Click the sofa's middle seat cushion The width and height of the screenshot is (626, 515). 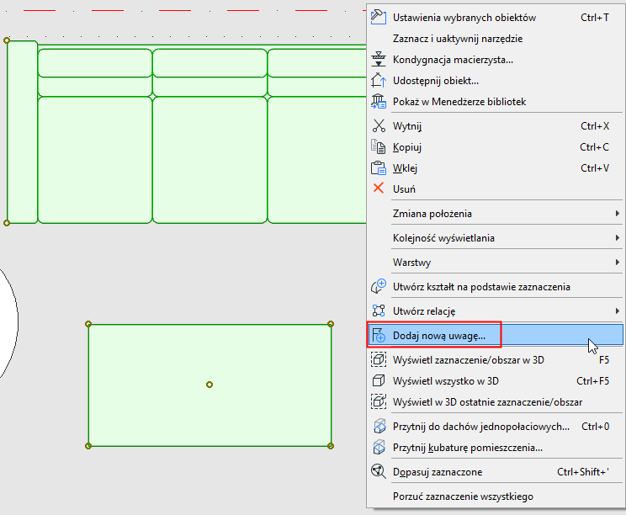210,160
